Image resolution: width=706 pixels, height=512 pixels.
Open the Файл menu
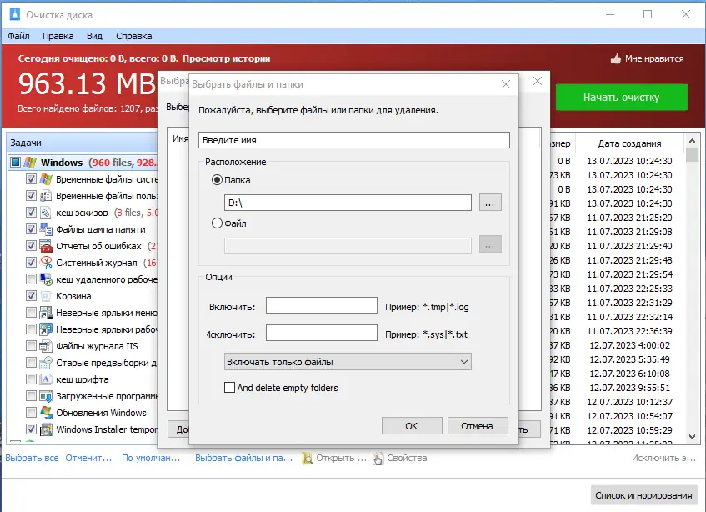(18, 36)
